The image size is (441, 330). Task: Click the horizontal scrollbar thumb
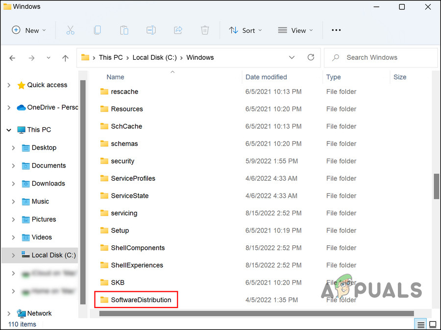point(256,313)
